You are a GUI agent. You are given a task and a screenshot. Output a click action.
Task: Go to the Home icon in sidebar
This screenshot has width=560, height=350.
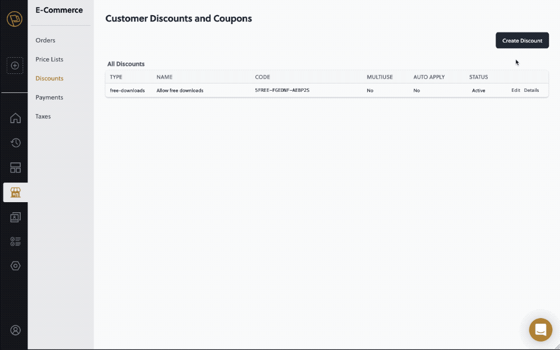click(16, 118)
